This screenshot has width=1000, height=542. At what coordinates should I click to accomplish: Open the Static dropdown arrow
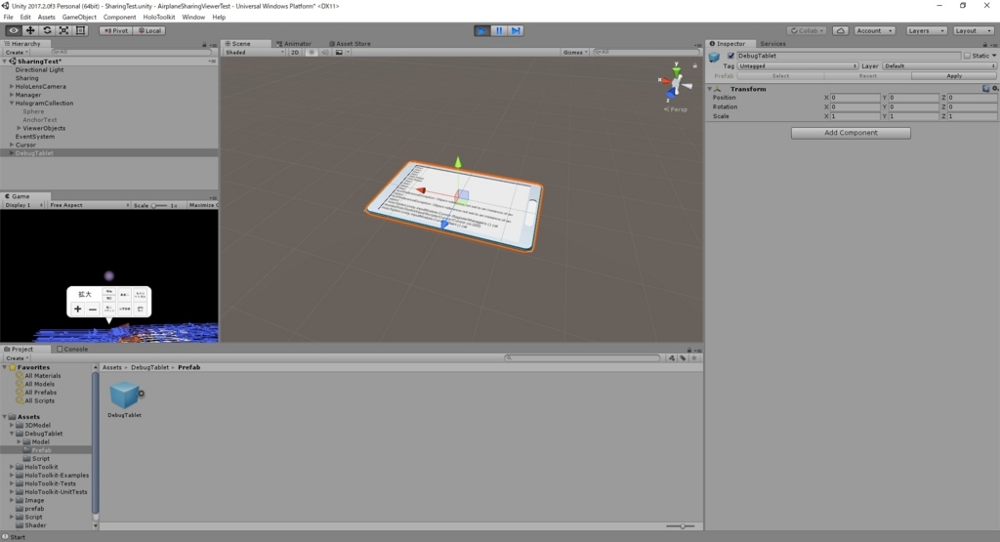coord(994,56)
